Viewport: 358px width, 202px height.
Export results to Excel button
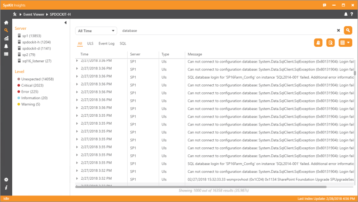(331, 42)
